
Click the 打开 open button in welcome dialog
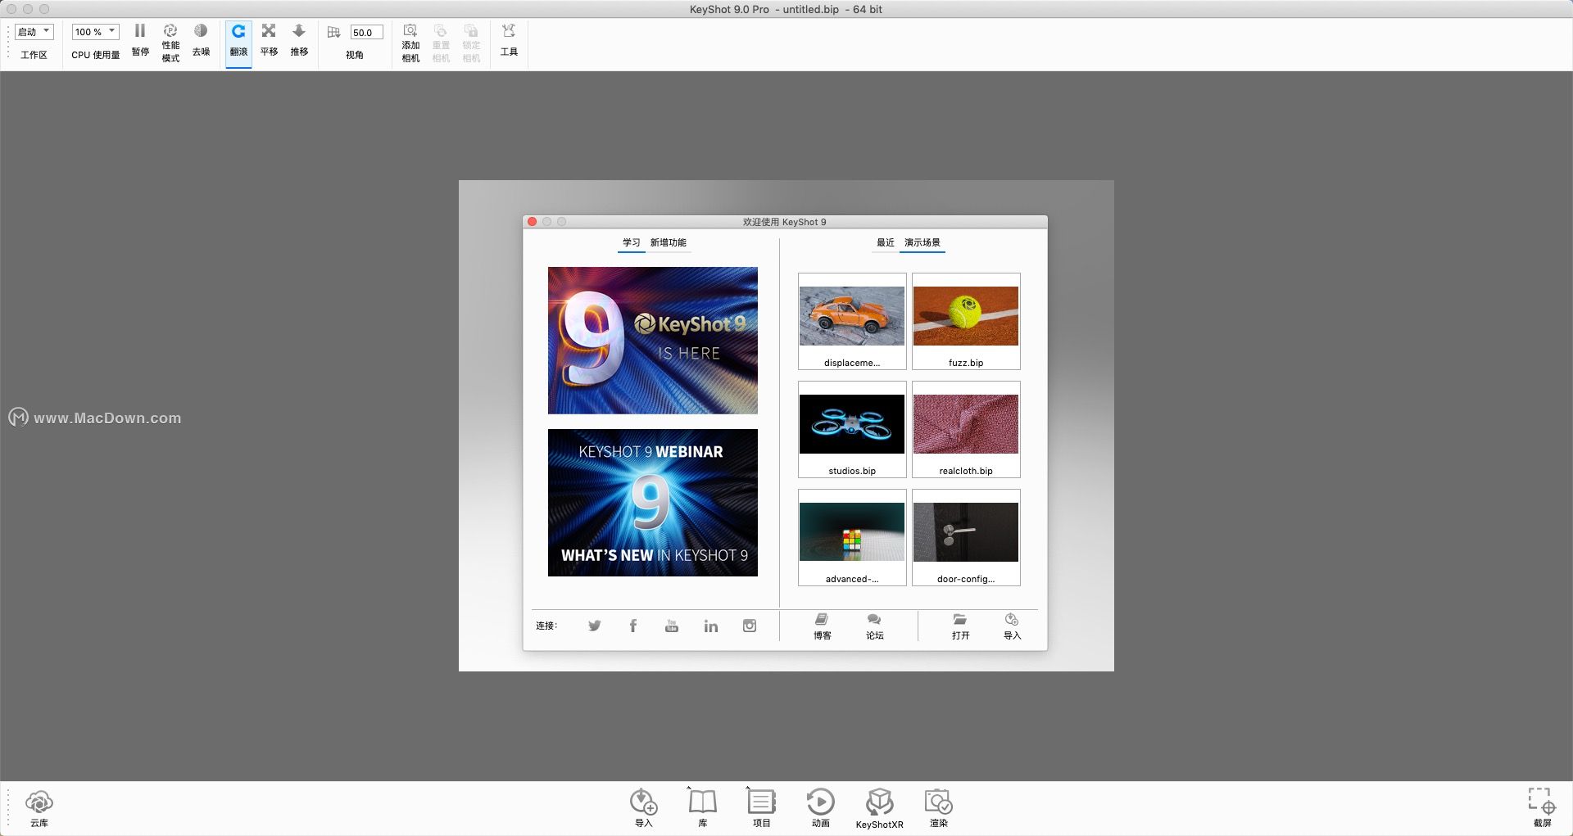click(x=960, y=626)
